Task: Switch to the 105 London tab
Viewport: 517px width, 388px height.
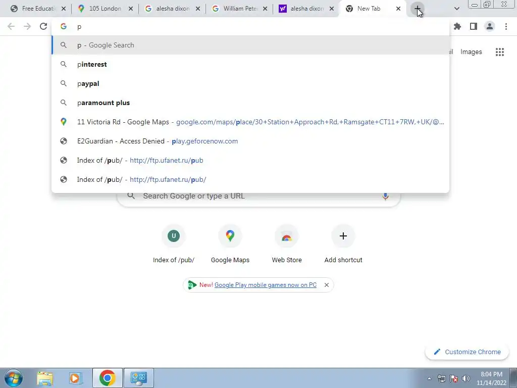Action: click(105, 9)
